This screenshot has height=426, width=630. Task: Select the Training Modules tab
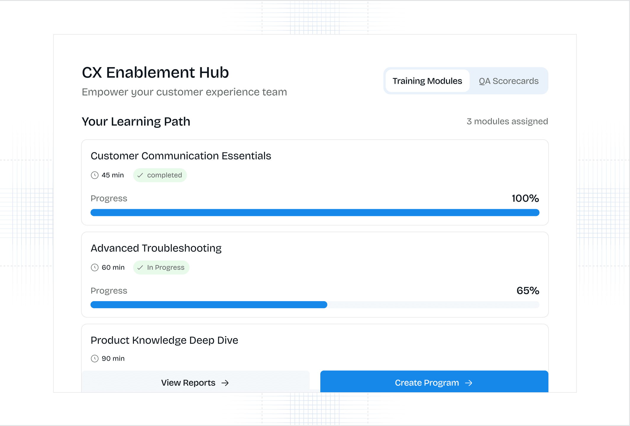427,81
